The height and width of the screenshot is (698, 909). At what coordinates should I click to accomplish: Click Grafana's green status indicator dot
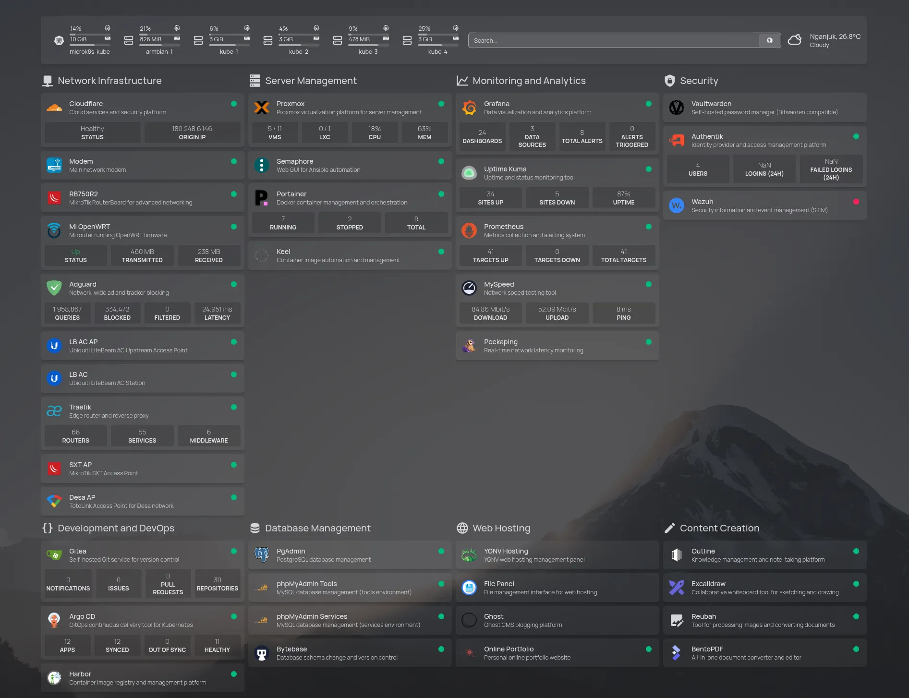pos(649,104)
